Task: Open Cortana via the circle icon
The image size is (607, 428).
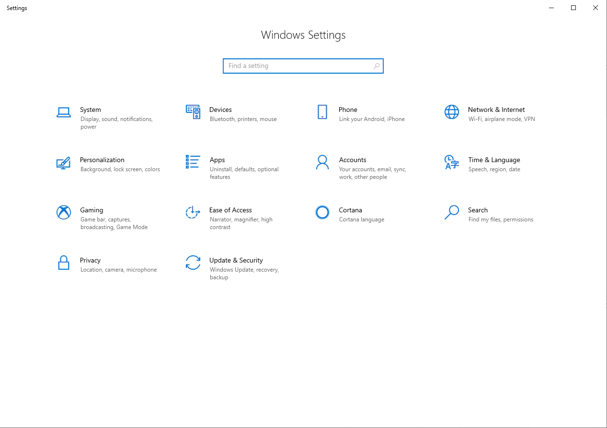Action: point(322,212)
